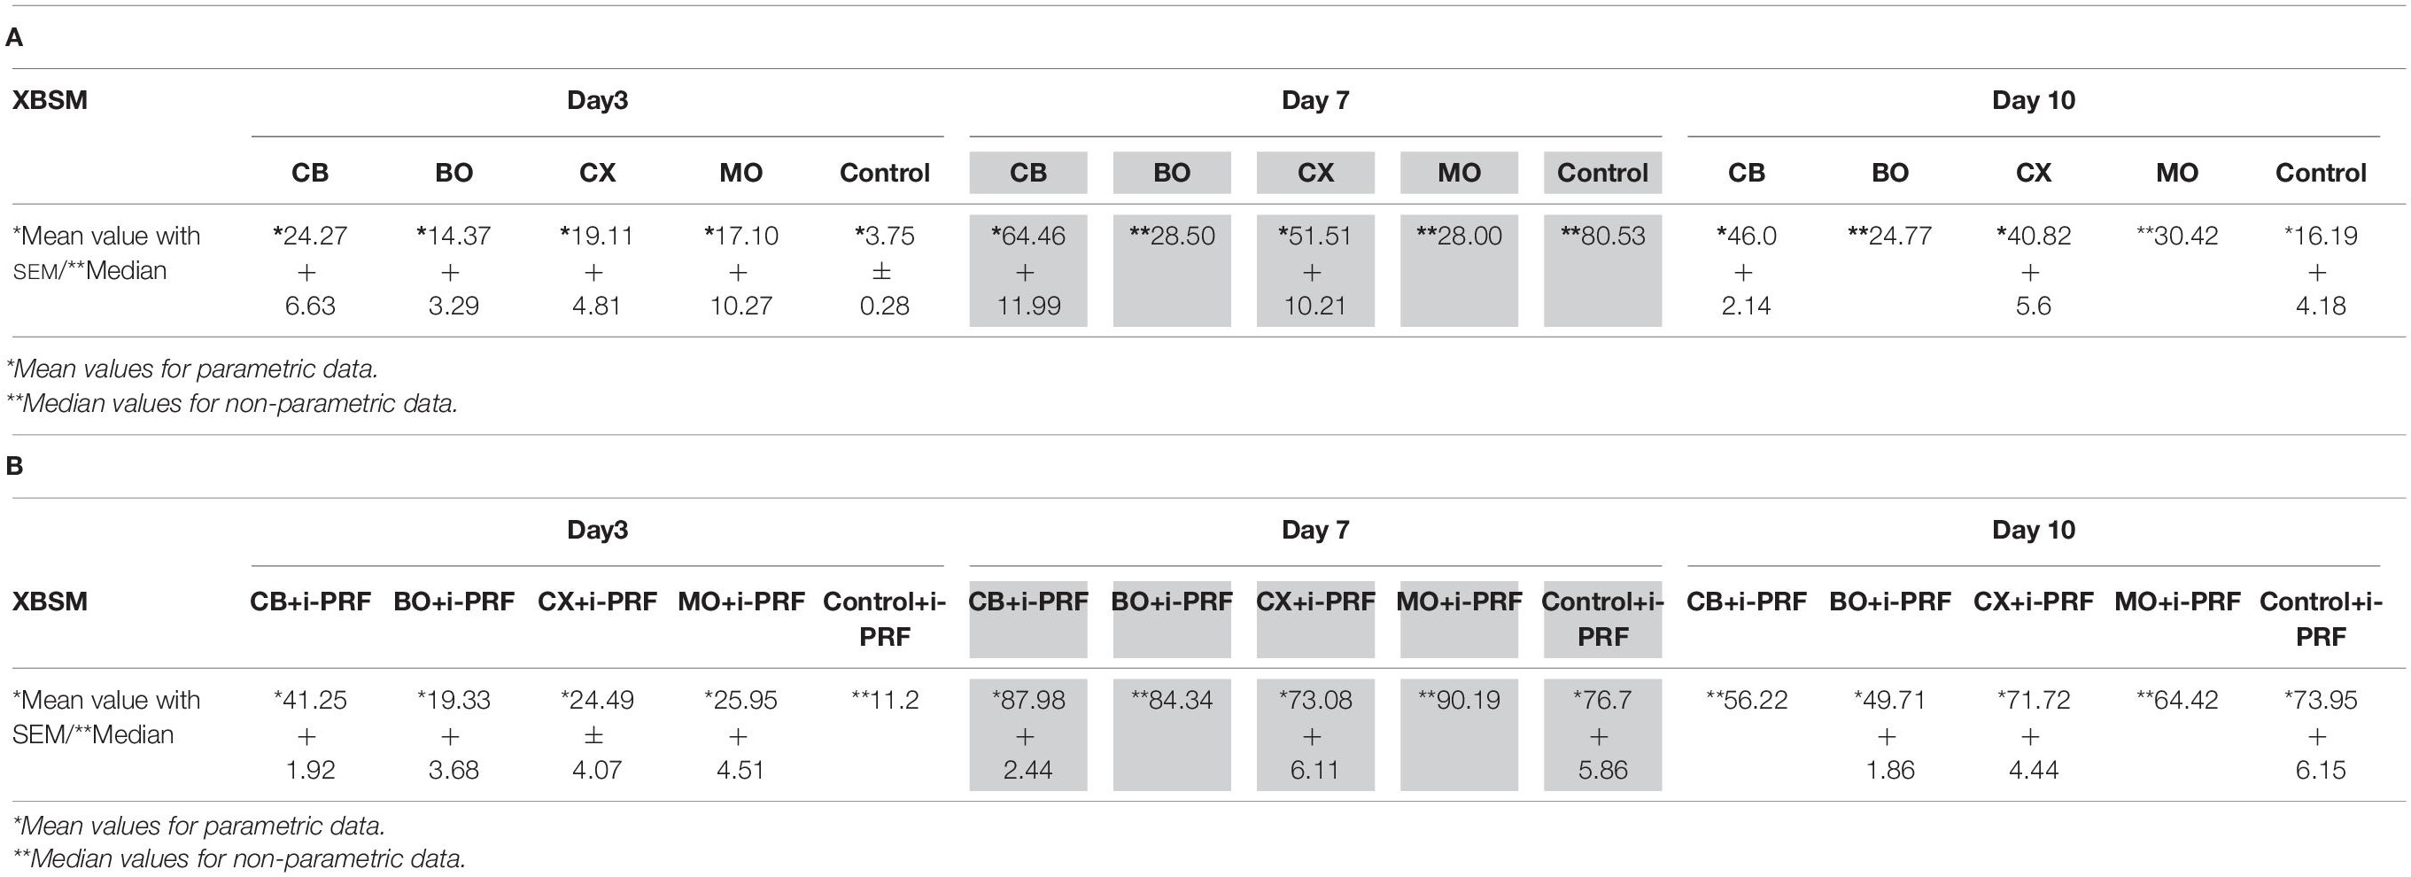Select the shaded MO+i-PRF column header

pyautogui.click(x=1459, y=601)
